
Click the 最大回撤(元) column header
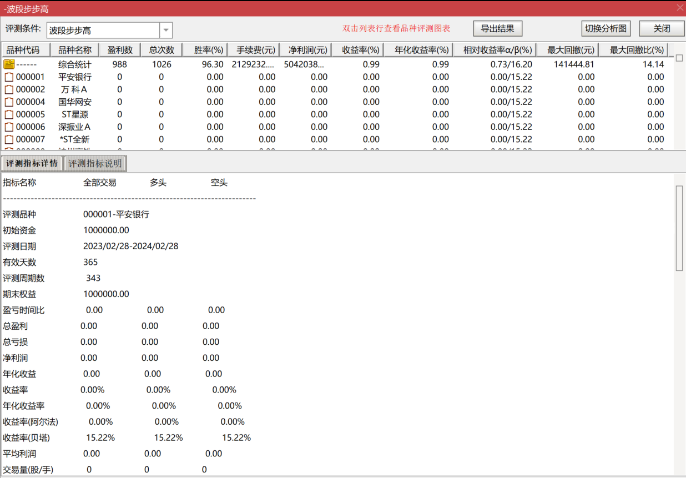567,50
